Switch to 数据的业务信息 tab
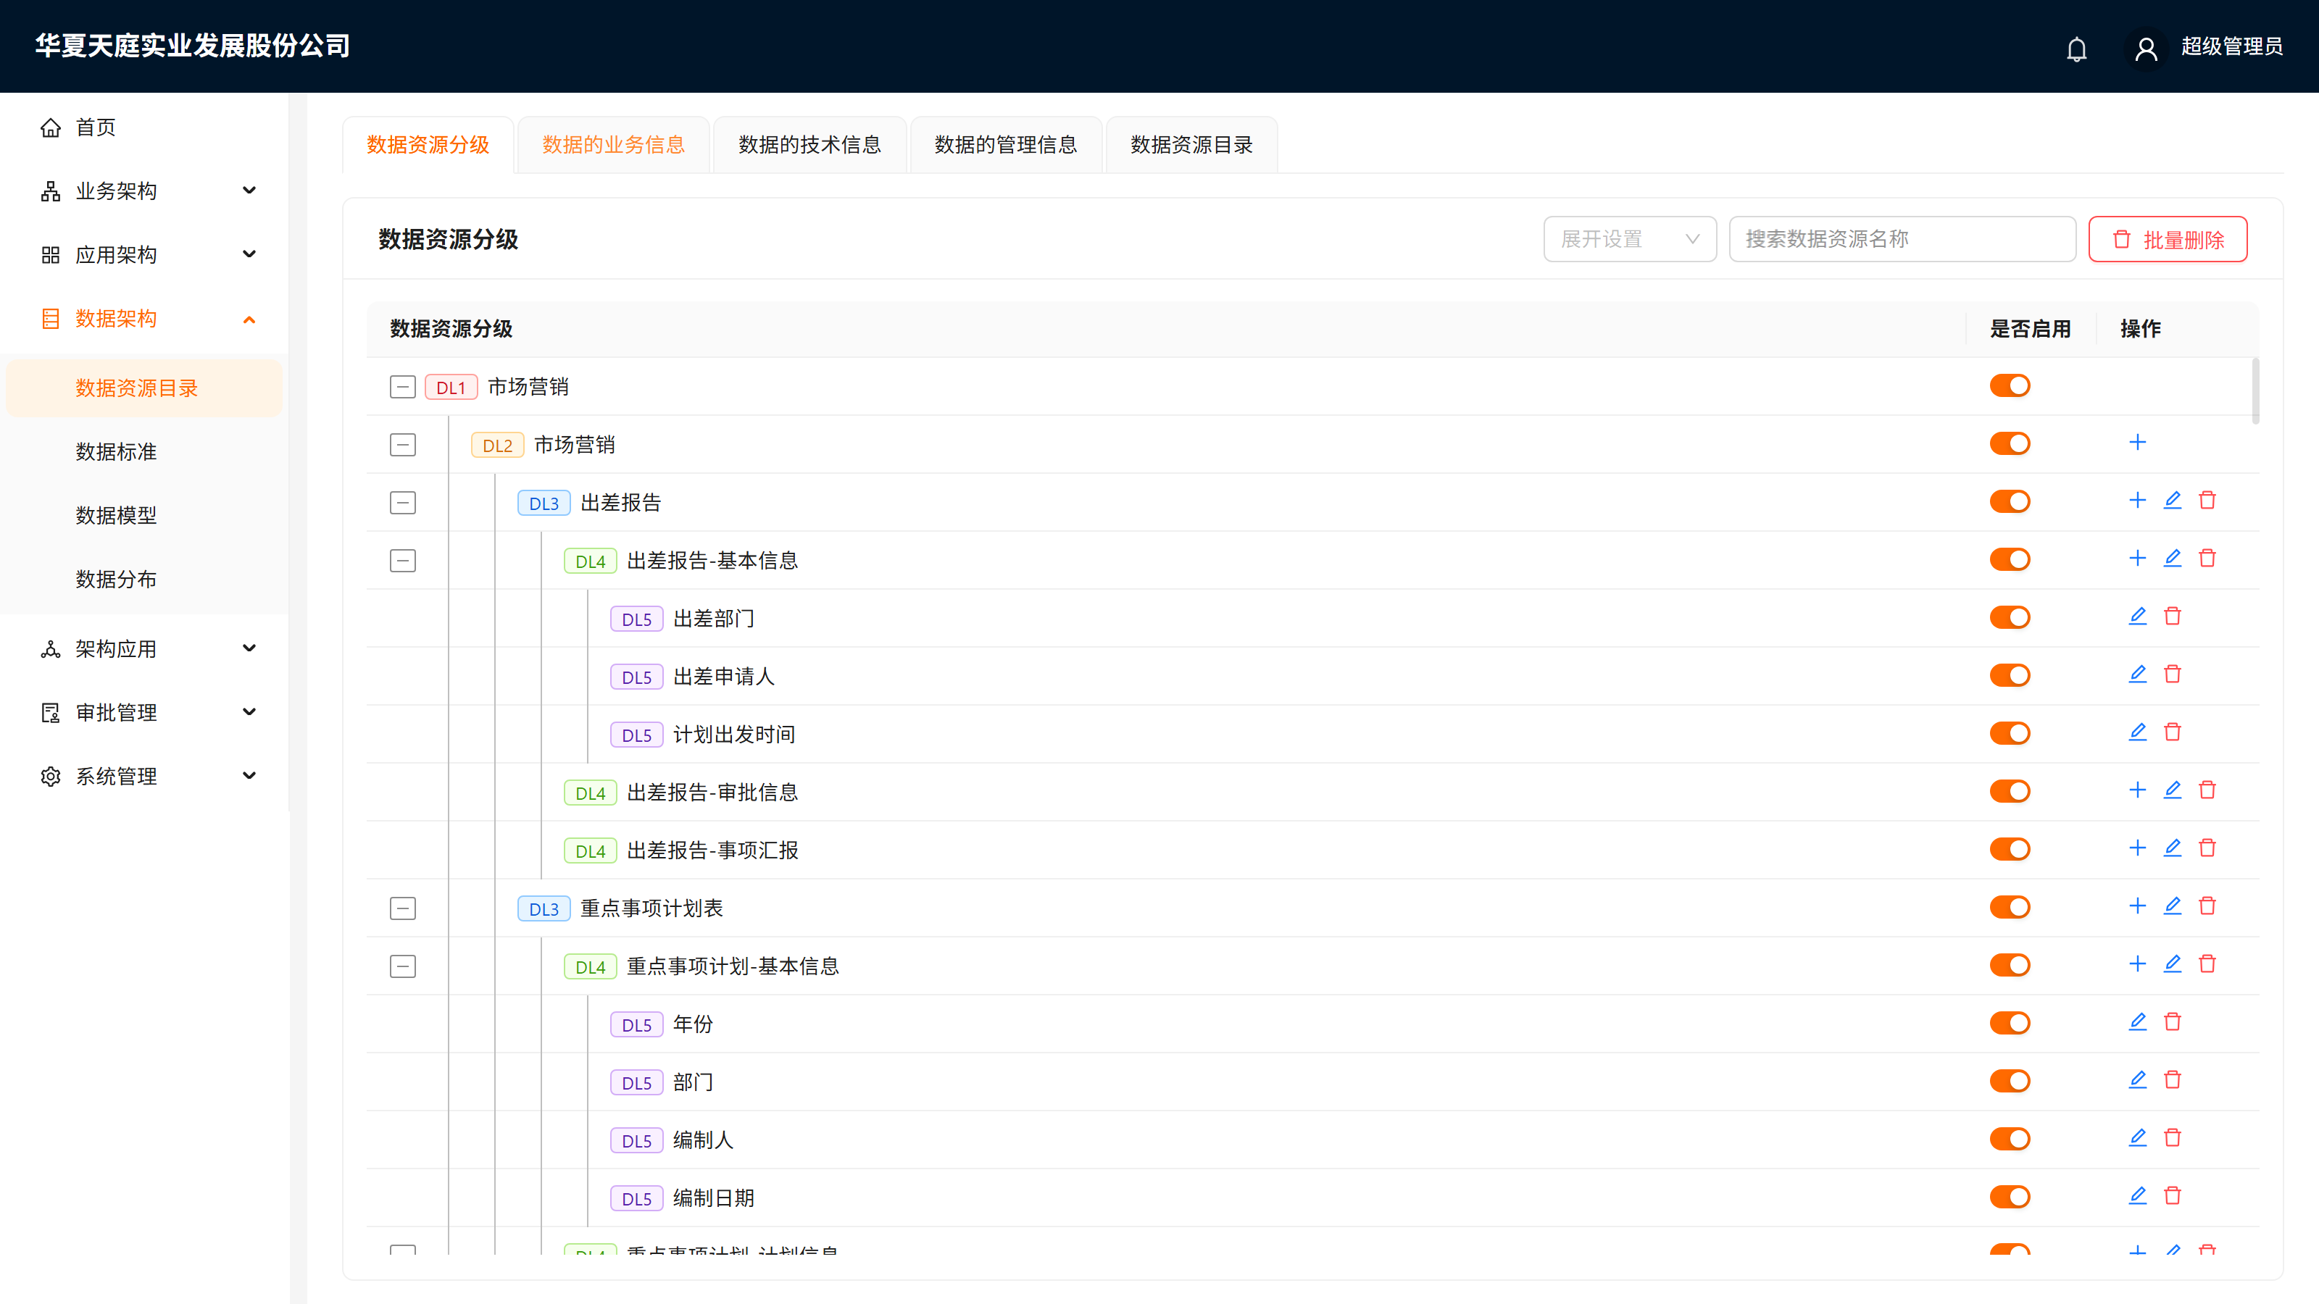 coord(613,145)
